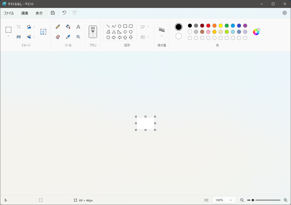The width and height of the screenshot is (291, 205).
Task: Click the Zoom in button on the status bar
Action: [x=285, y=200]
